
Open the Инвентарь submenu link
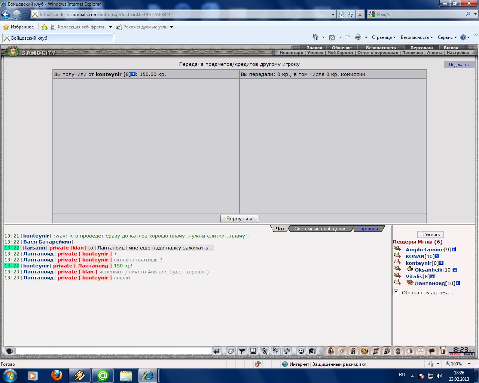click(292, 52)
